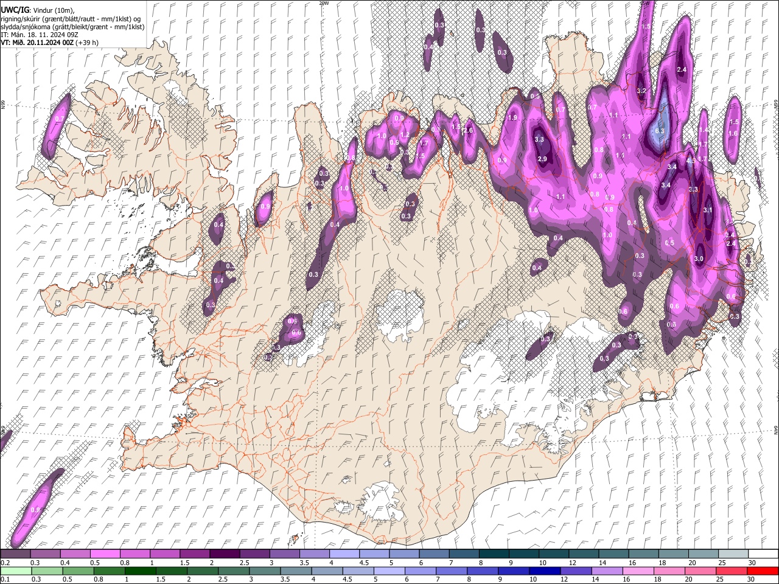Select the darkest purple swatch between 2 and 2.5
779x584 pixels.
click(224, 554)
